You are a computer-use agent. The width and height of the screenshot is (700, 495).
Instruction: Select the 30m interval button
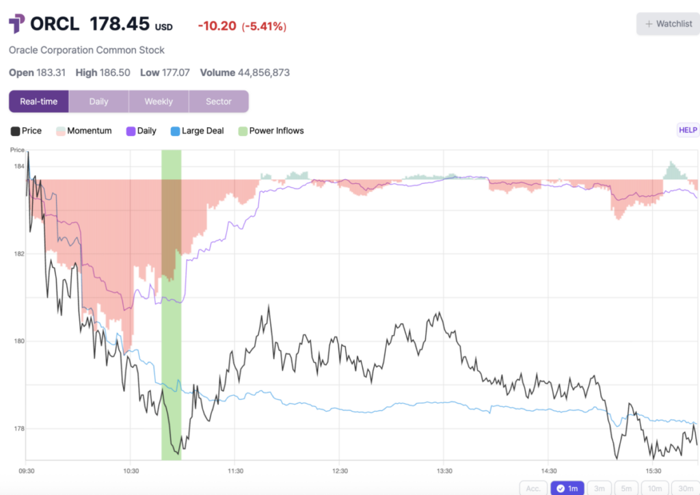684,488
